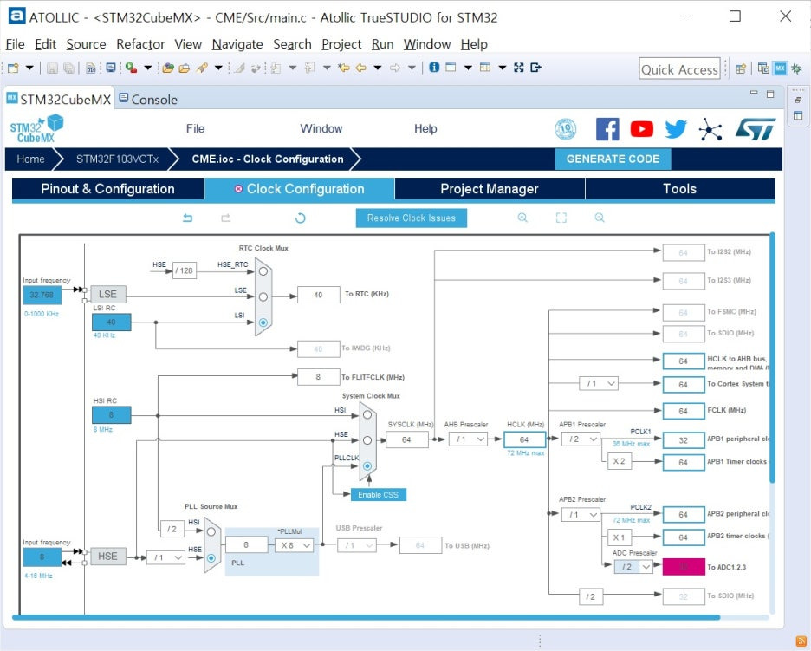
Task: Click the fit-to-screen brackets icon
Action: click(x=561, y=218)
